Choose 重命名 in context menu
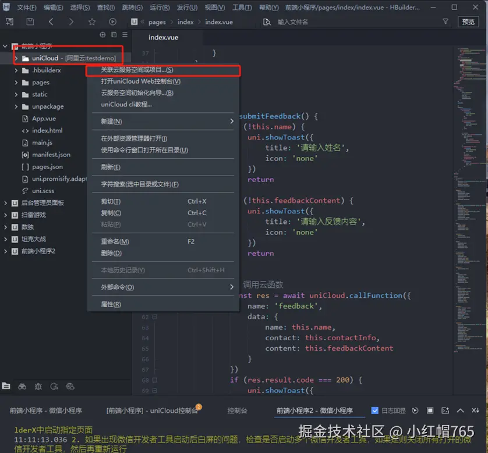 pyautogui.click(x=163, y=241)
